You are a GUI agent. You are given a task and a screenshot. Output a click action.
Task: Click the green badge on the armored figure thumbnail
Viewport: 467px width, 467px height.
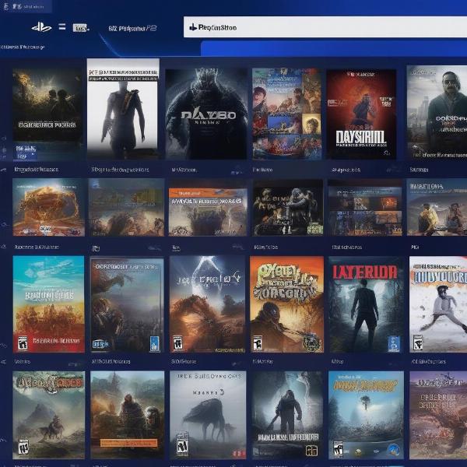coord(314,229)
